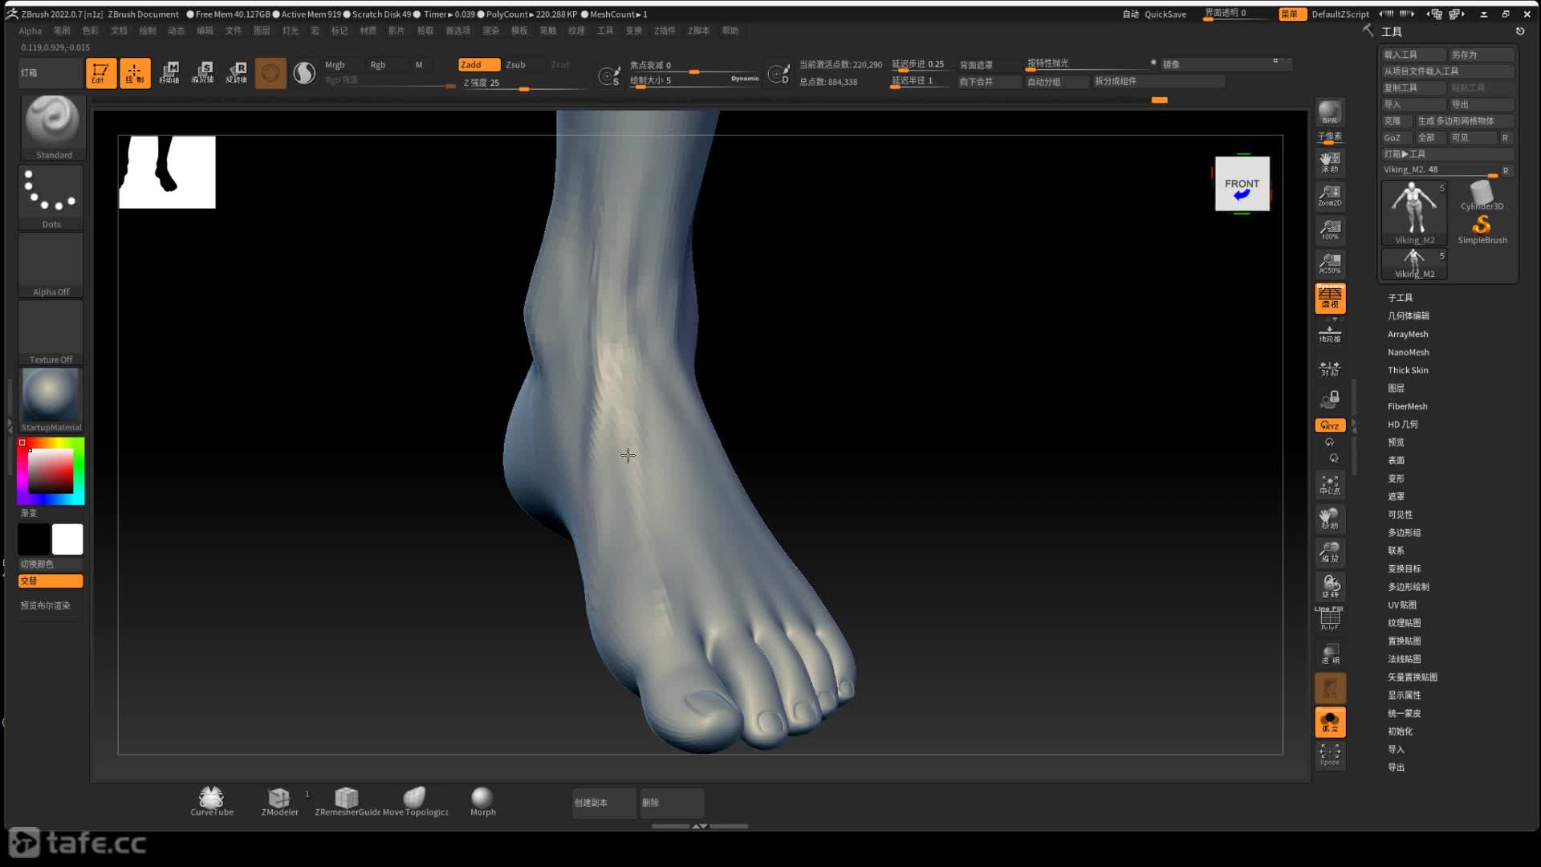Toggle the camera lock icon
Image resolution: width=1541 pixels, height=867 pixels.
coord(1330,399)
